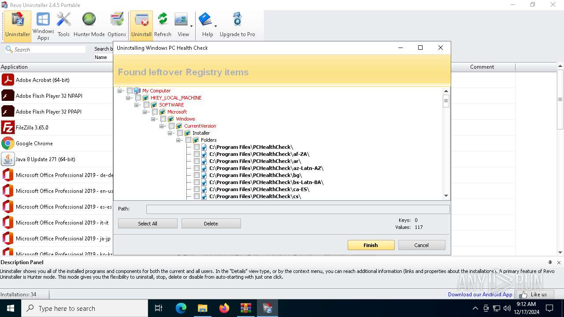Viewport: 564px width, 317px height.
Task: Click the Finish button
Action: [371, 245]
